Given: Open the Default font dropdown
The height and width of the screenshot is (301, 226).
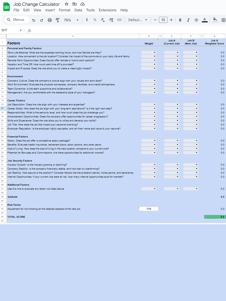Looking at the screenshot, I should click(138, 20).
